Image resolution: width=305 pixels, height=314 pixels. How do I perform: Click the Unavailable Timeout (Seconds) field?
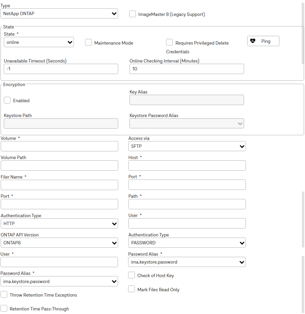(61, 69)
